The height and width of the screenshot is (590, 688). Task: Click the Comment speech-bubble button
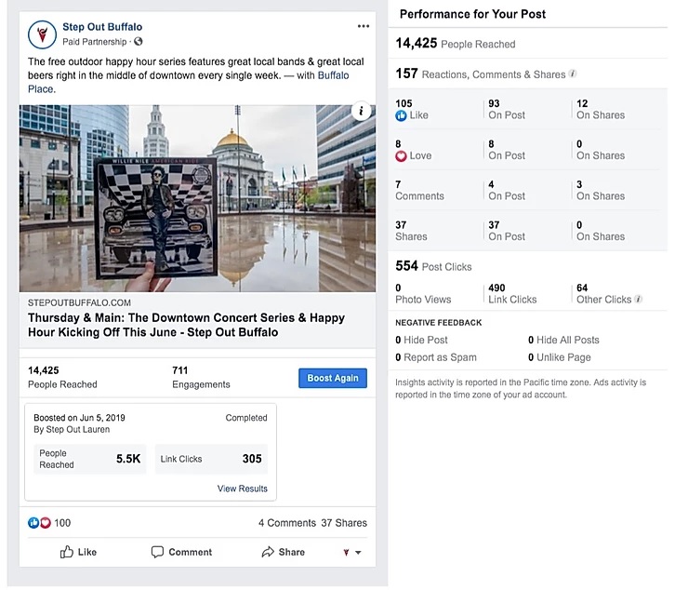(181, 552)
